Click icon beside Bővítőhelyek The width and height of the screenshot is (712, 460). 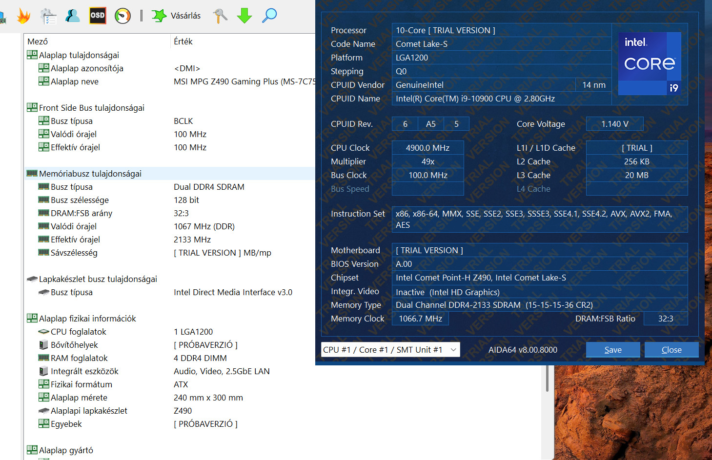pos(44,345)
